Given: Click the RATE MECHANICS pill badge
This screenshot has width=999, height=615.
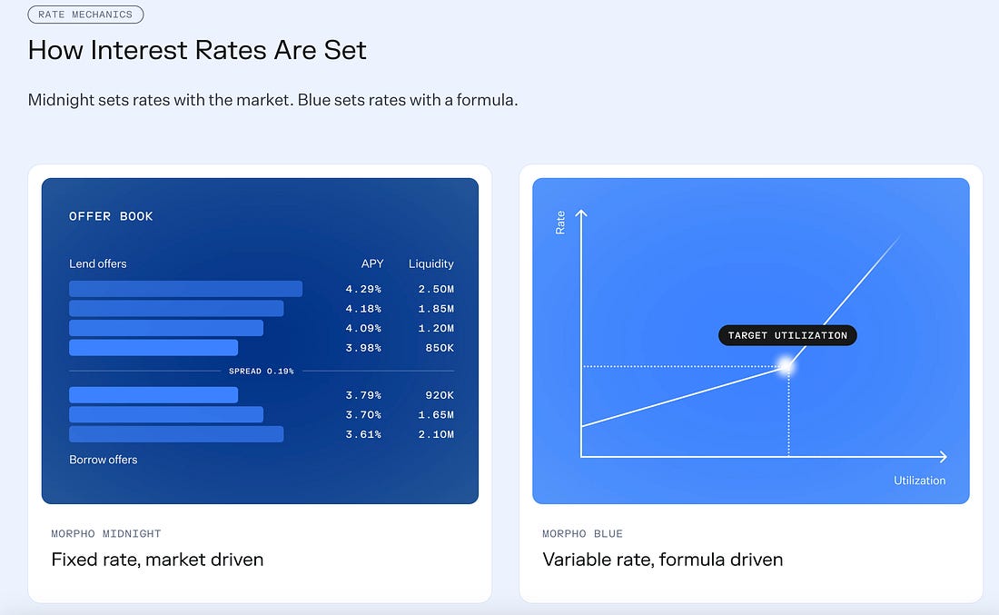Looking at the screenshot, I should pyautogui.click(x=85, y=14).
